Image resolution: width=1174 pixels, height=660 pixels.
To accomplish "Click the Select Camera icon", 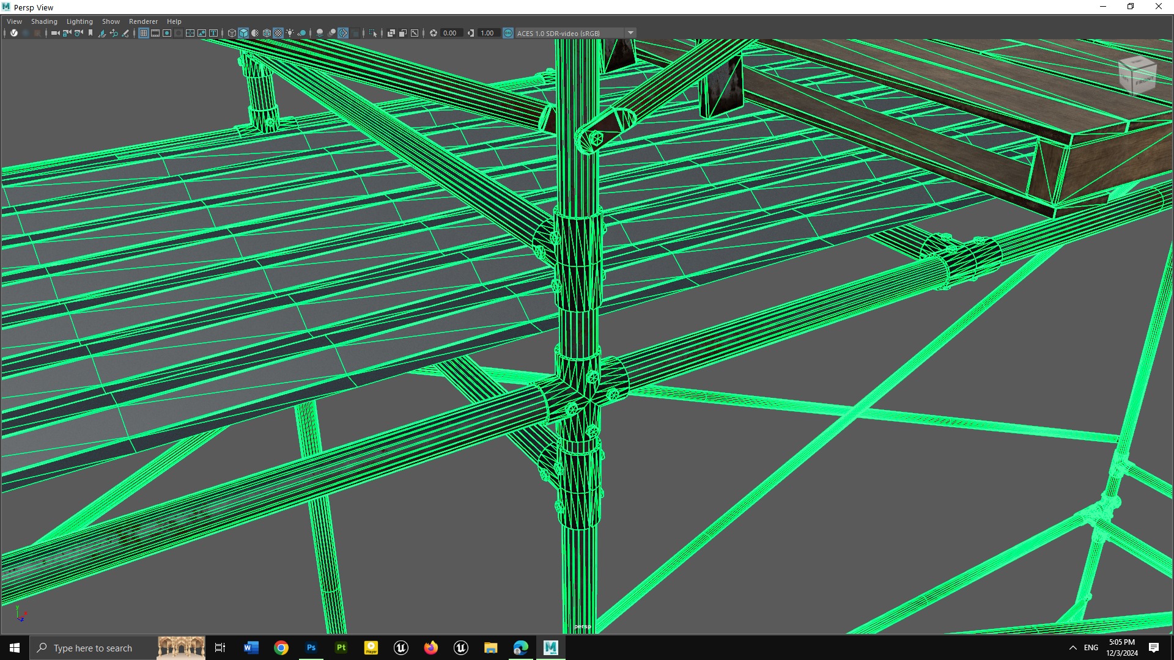I will click(x=55, y=33).
